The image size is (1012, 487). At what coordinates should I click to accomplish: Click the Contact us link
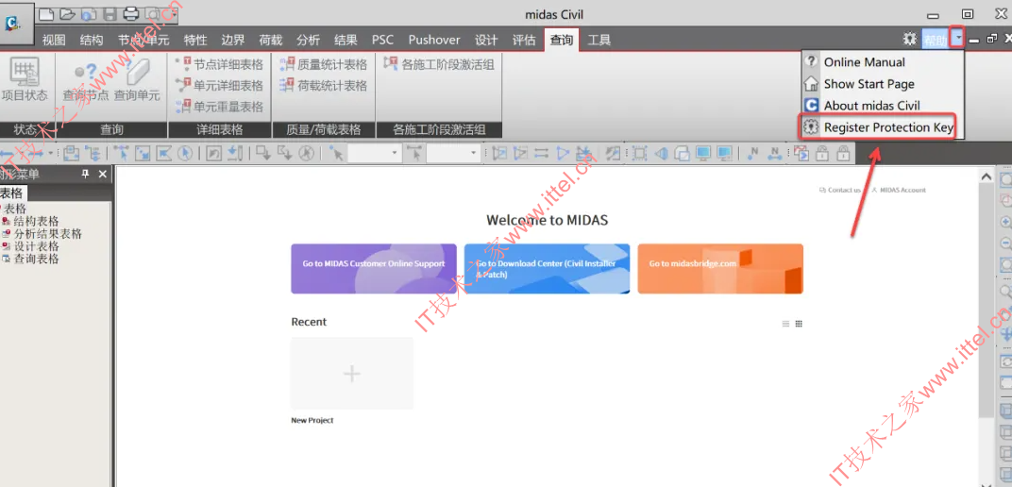[839, 191]
